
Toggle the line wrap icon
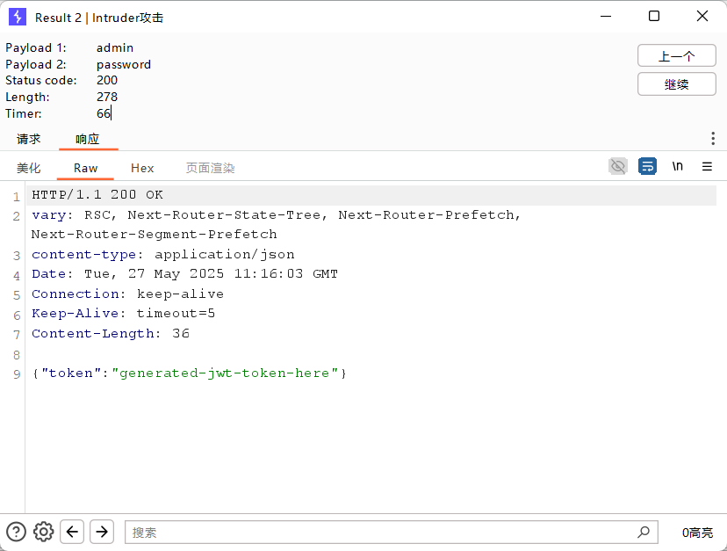pyautogui.click(x=647, y=166)
